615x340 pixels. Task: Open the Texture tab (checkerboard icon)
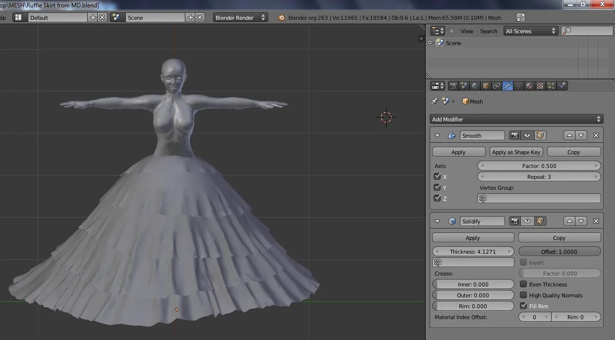pos(540,86)
